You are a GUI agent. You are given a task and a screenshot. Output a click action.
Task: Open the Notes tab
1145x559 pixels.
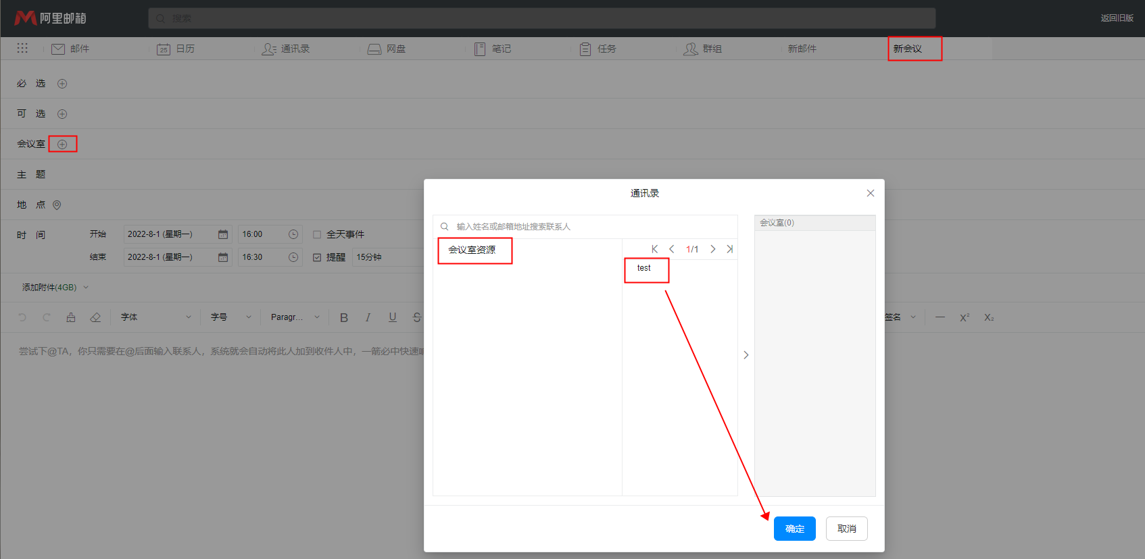pos(492,49)
